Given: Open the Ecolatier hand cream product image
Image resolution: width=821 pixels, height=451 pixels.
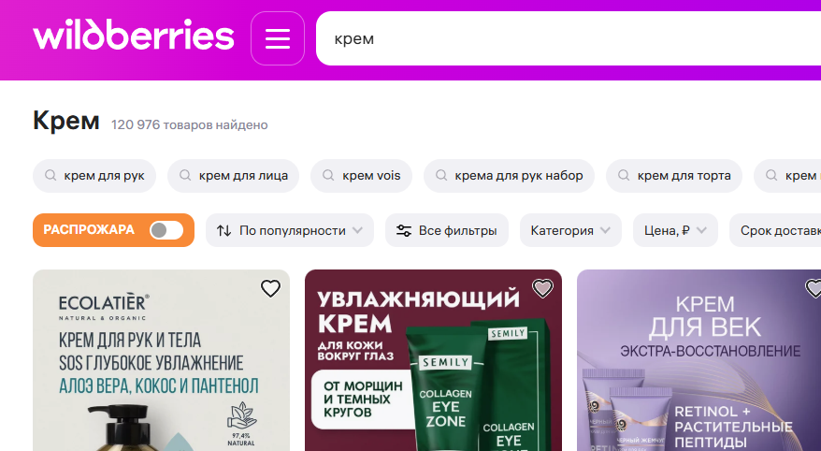Looking at the screenshot, I should point(161,360).
